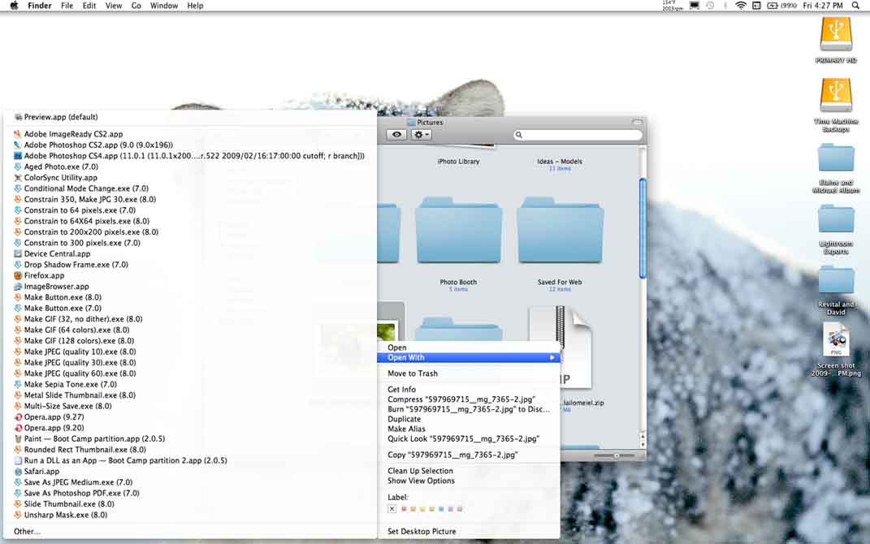Click the Pictures window search field

point(578,135)
